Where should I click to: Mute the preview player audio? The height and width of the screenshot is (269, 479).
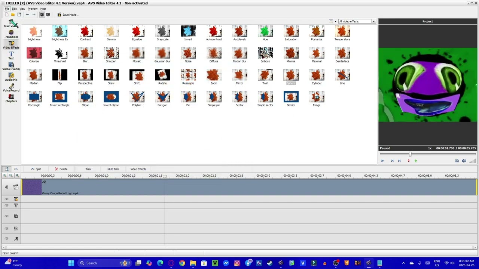(x=464, y=161)
